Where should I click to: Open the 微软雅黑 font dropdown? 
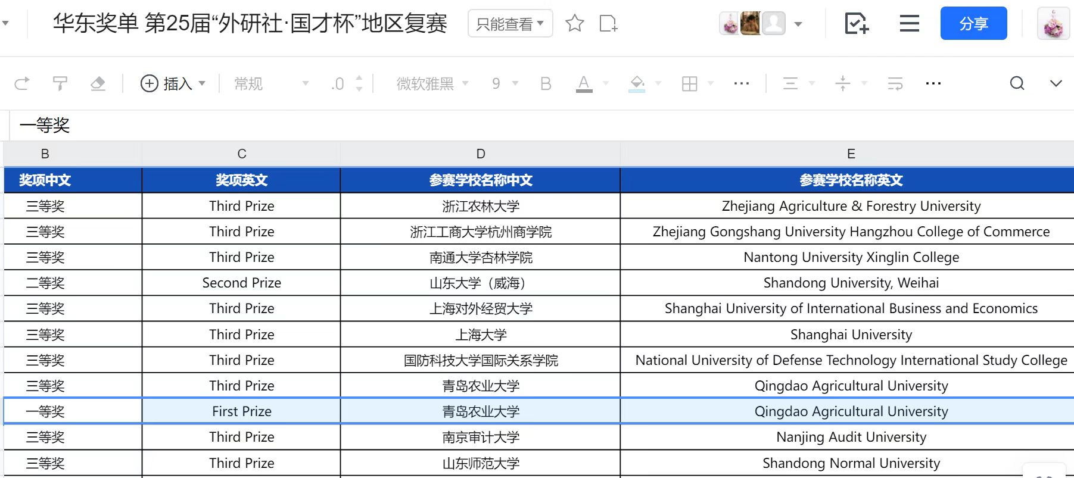pyautogui.click(x=432, y=84)
